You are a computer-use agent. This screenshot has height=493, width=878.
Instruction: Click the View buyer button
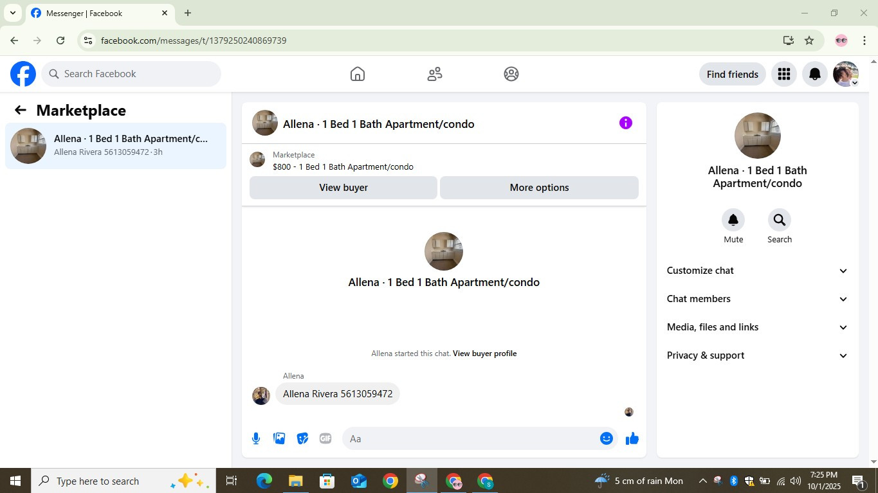coord(343,188)
